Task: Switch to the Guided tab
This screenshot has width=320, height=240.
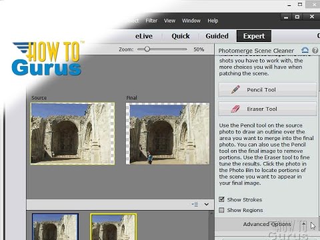Action: coord(217,36)
